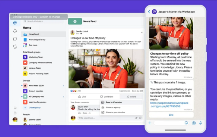
Task: Open the help question mark icon
Action: coord(15,113)
